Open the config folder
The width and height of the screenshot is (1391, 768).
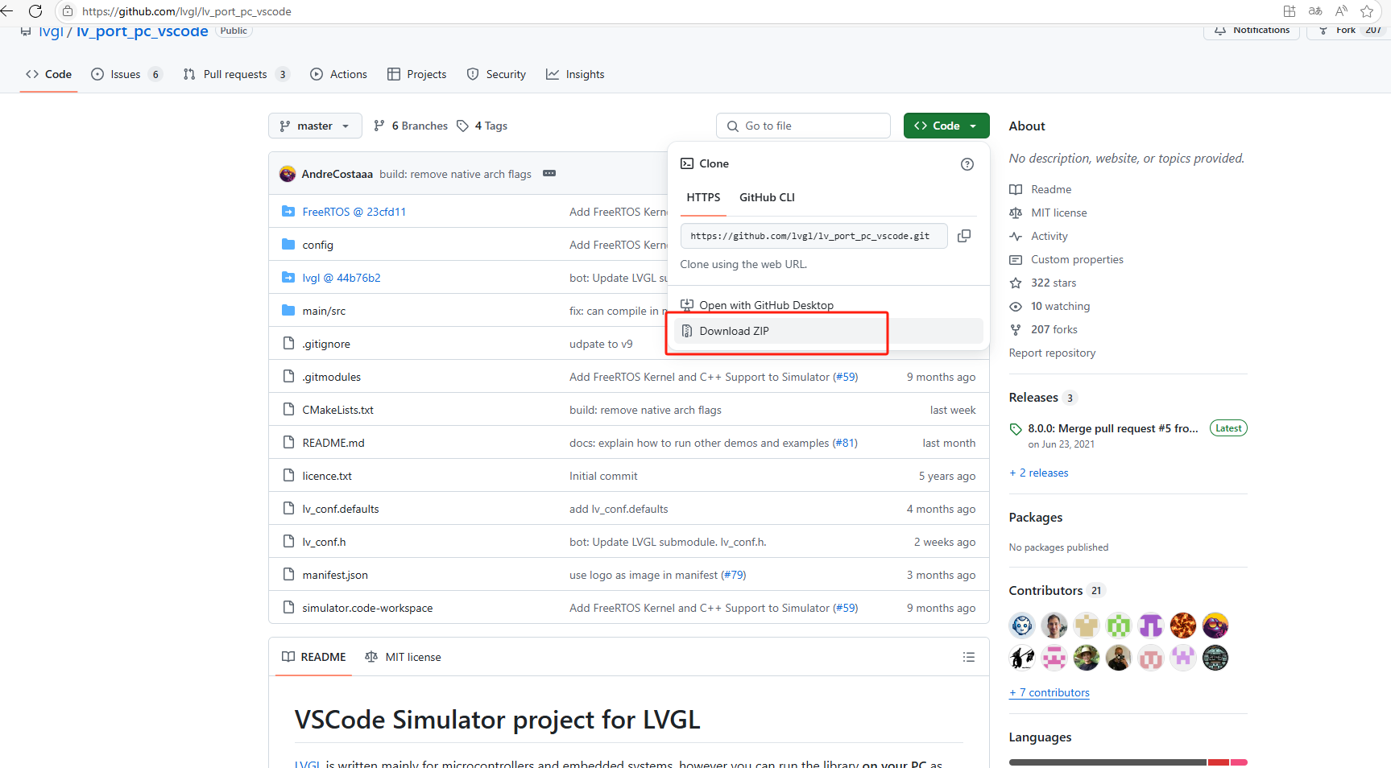(x=317, y=245)
